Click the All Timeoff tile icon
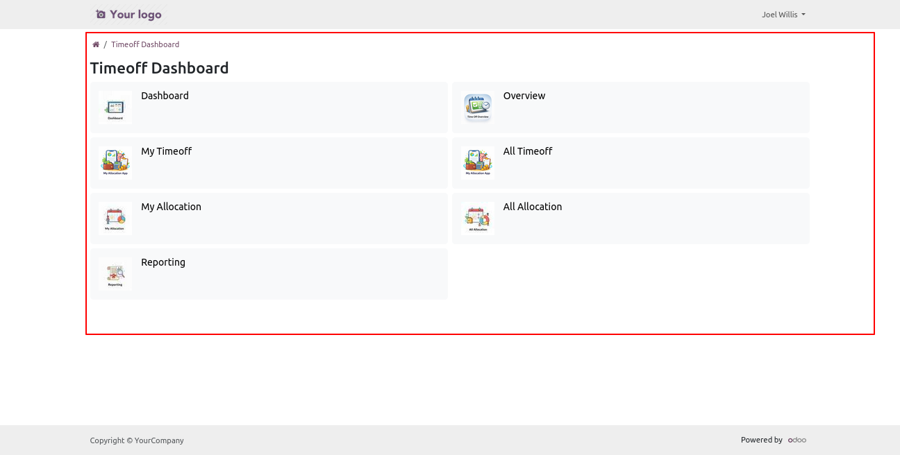This screenshot has width=900, height=455. click(x=478, y=163)
